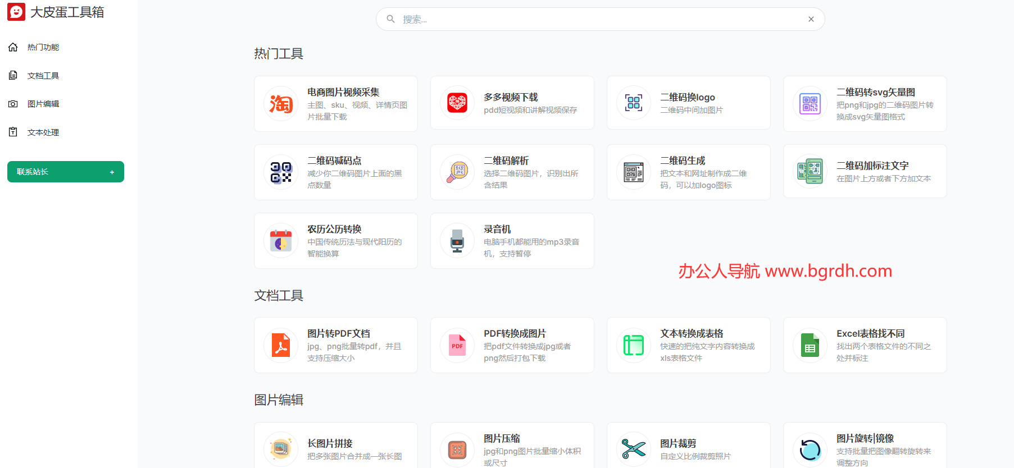
Task: Click the 图片裁剪 scissors icon
Action: pyautogui.click(x=634, y=449)
